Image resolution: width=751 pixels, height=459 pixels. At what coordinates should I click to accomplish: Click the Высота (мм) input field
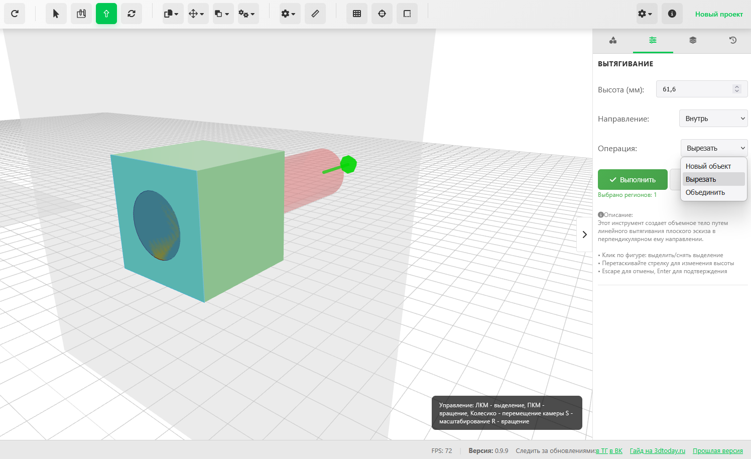(695, 89)
